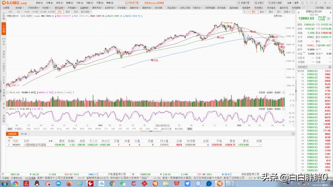This screenshot has width=333, height=187.
Task: Click the Windows Start orb
Action: (x=5, y=183)
